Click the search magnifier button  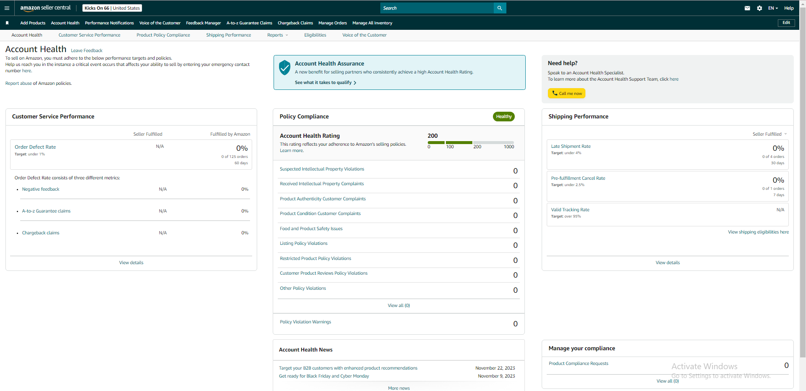(500, 8)
